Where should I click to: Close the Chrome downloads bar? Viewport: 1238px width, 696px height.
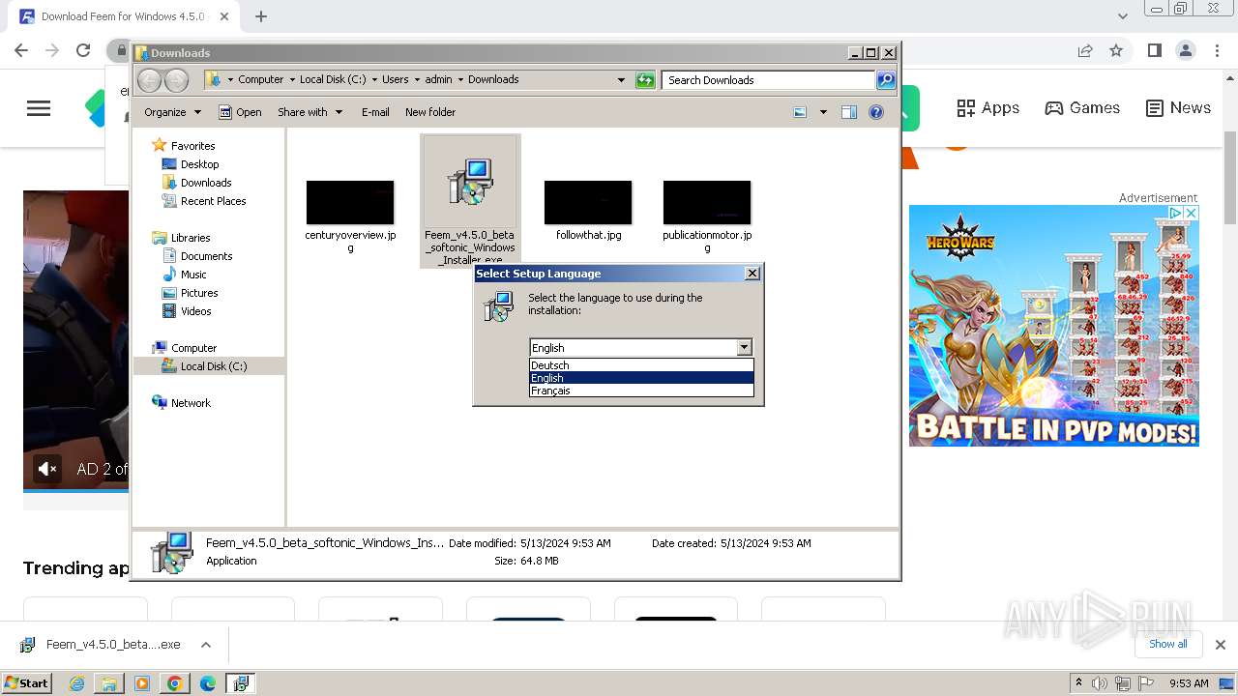pos(1221,645)
